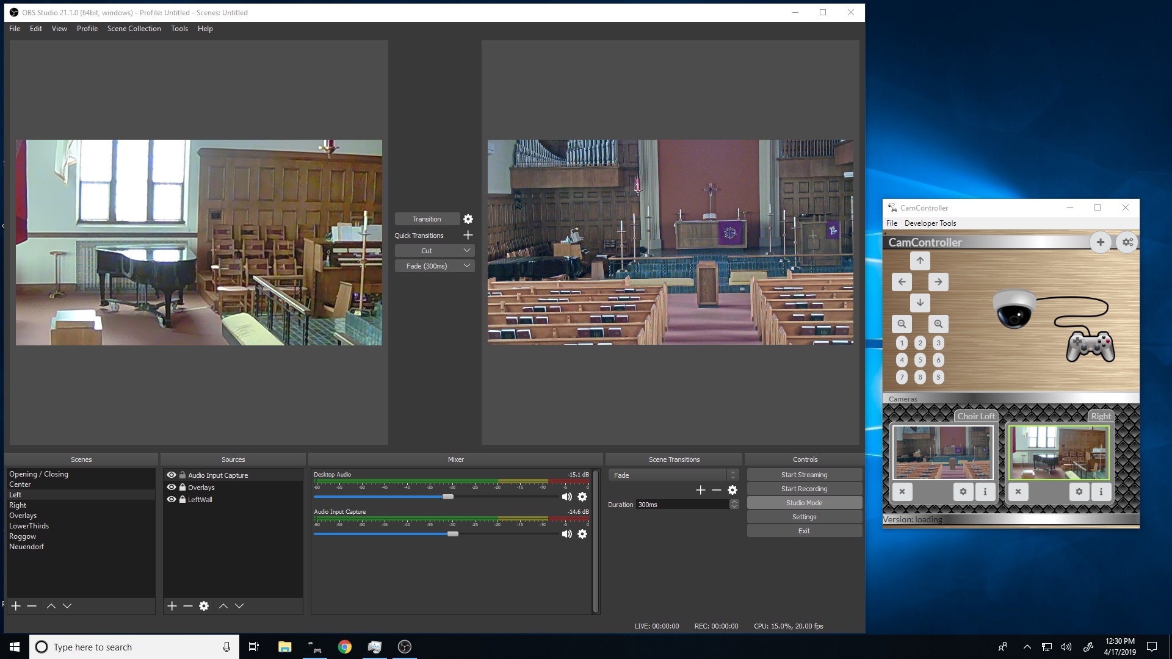Select the Roggow scene
The height and width of the screenshot is (659, 1172).
click(x=23, y=536)
